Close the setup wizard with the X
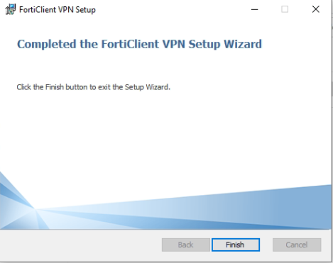This screenshot has width=333, height=263. point(316,9)
